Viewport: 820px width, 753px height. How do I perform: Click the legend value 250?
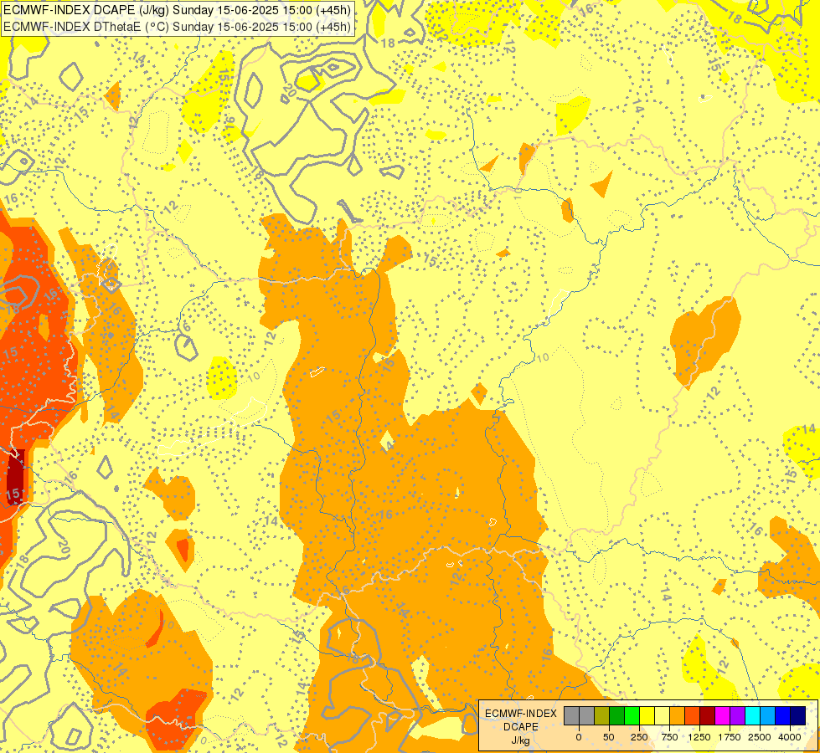point(639,737)
